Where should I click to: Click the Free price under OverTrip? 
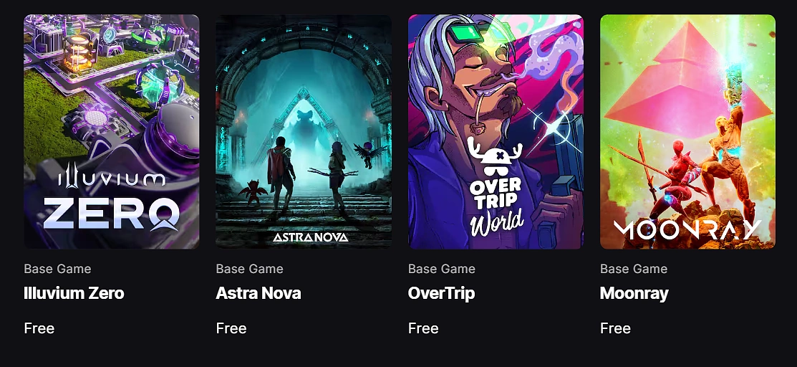point(423,328)
